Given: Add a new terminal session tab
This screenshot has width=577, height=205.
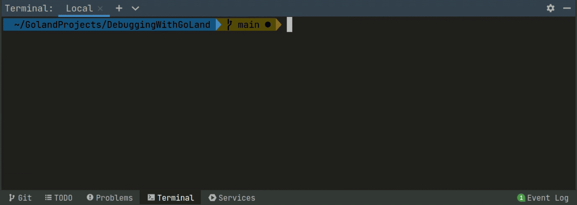Looking at the screenshot, I should tap(119, 8).
